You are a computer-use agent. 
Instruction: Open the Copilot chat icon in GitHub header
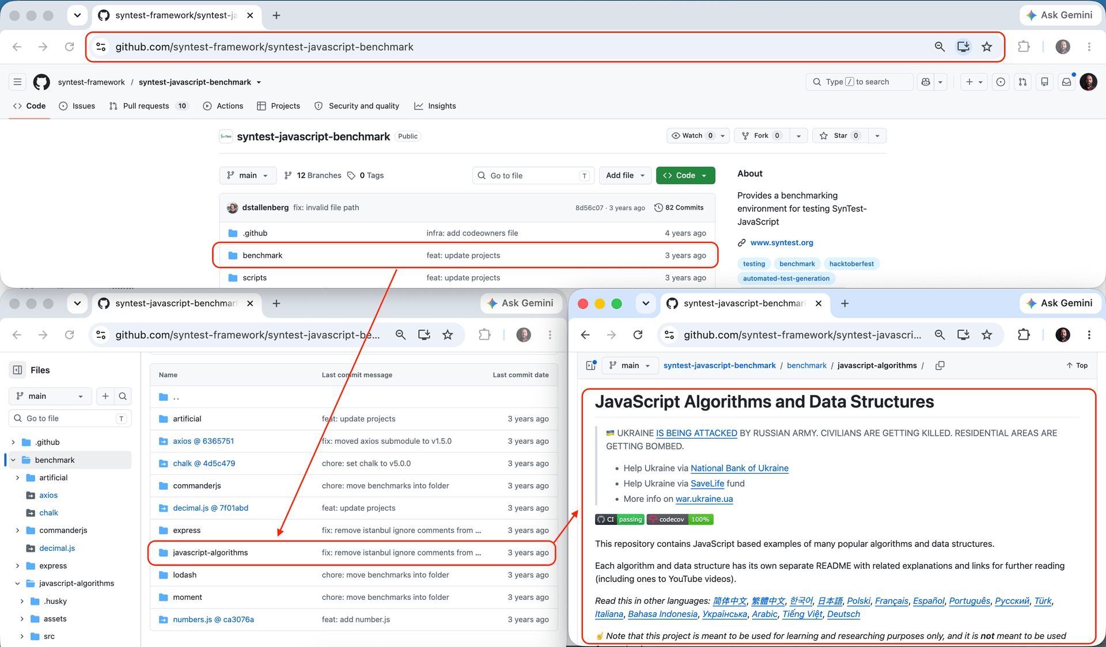(x=926, y=82)
